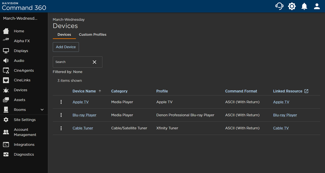
Task: Sort by the Device Name column header
Action: [x=84, y=91]
